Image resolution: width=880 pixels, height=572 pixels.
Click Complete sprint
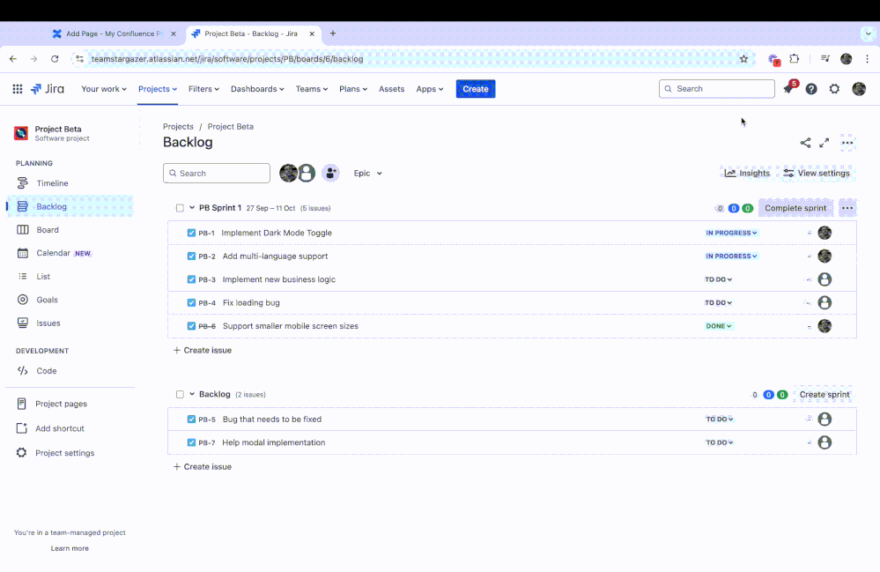pyautogui.click(x=795, y=208)
